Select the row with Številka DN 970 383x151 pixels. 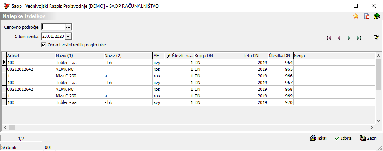[188, 102]
